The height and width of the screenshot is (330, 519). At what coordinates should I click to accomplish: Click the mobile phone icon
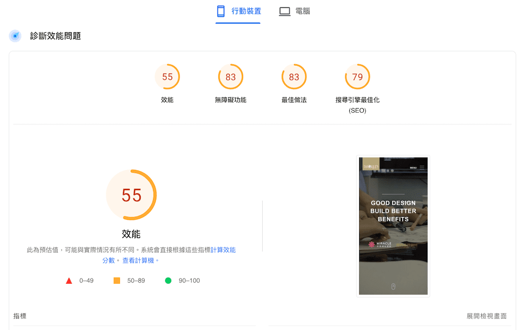[x=221, y=11]
